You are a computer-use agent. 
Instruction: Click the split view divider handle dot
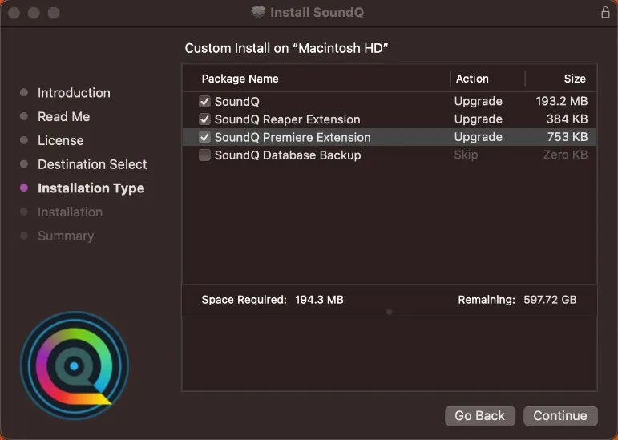tap(390, 312)
